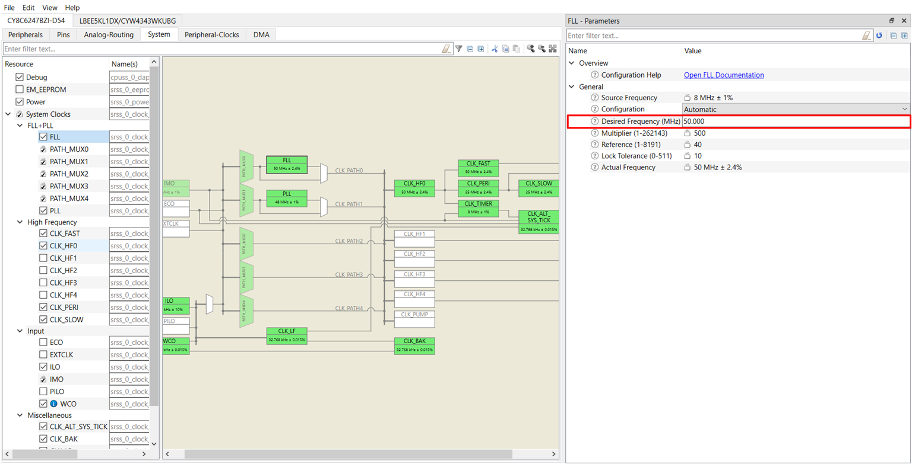This screenshot has height=464, width=912.
Task: Click the FLL block in clock diagram
Action: tap(287, 164)
